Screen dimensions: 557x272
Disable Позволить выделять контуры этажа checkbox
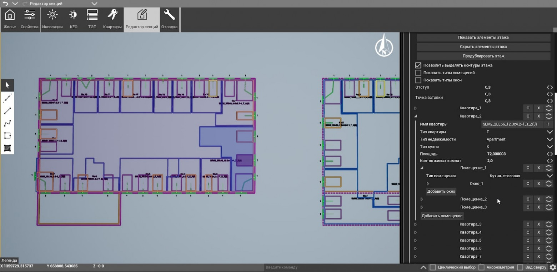[x=418, y=65]
